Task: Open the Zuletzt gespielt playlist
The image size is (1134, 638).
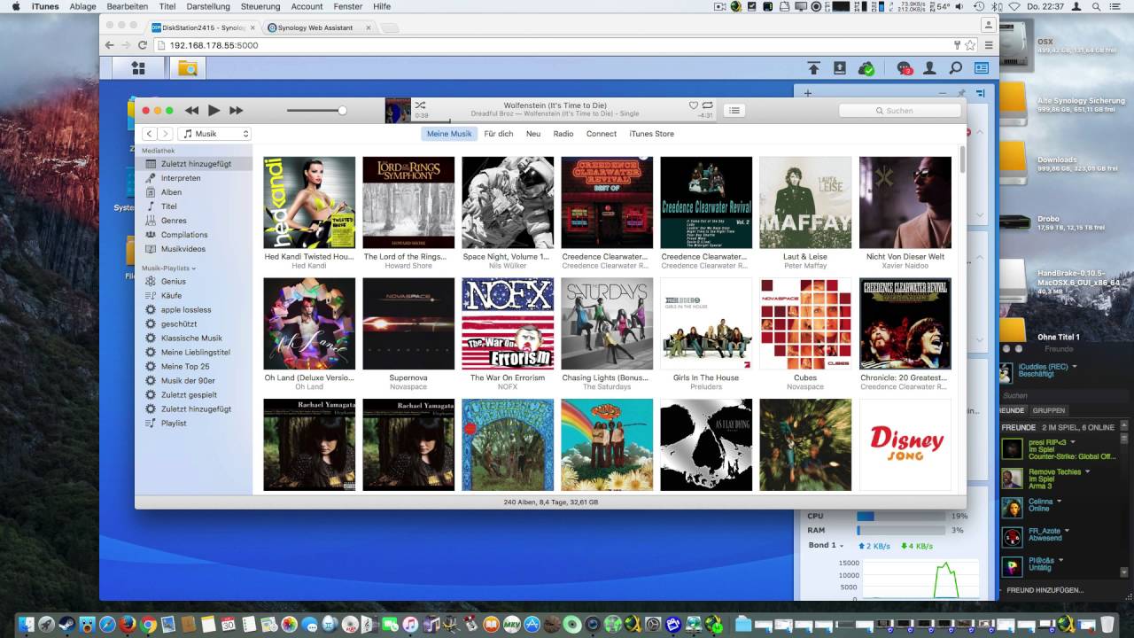Action: click(x=193, y=394)
